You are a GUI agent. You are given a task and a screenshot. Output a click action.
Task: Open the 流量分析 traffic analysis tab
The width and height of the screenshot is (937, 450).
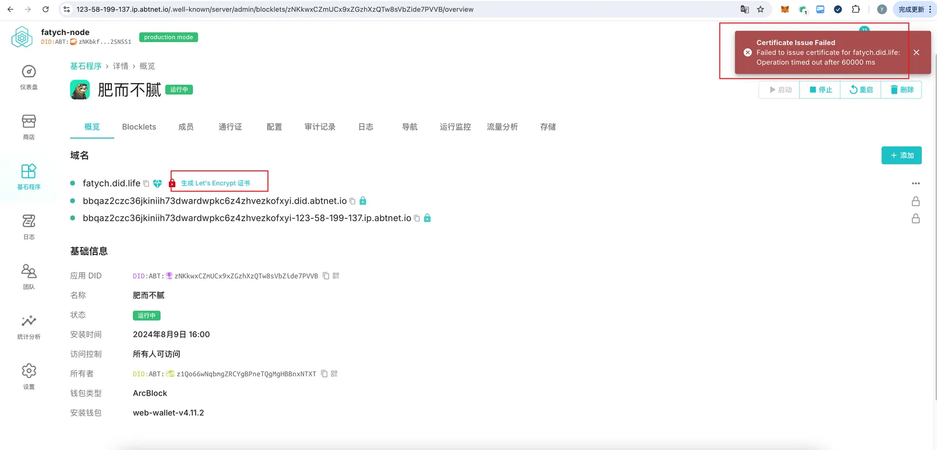(502, 127)
